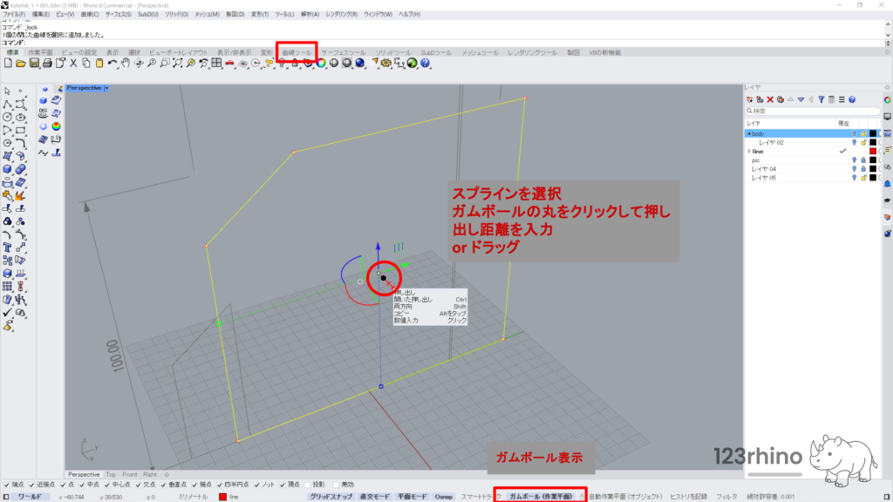893x502 pixels.
Task: Click the black color swatch of the body layer
Action: tap(872, 133)
